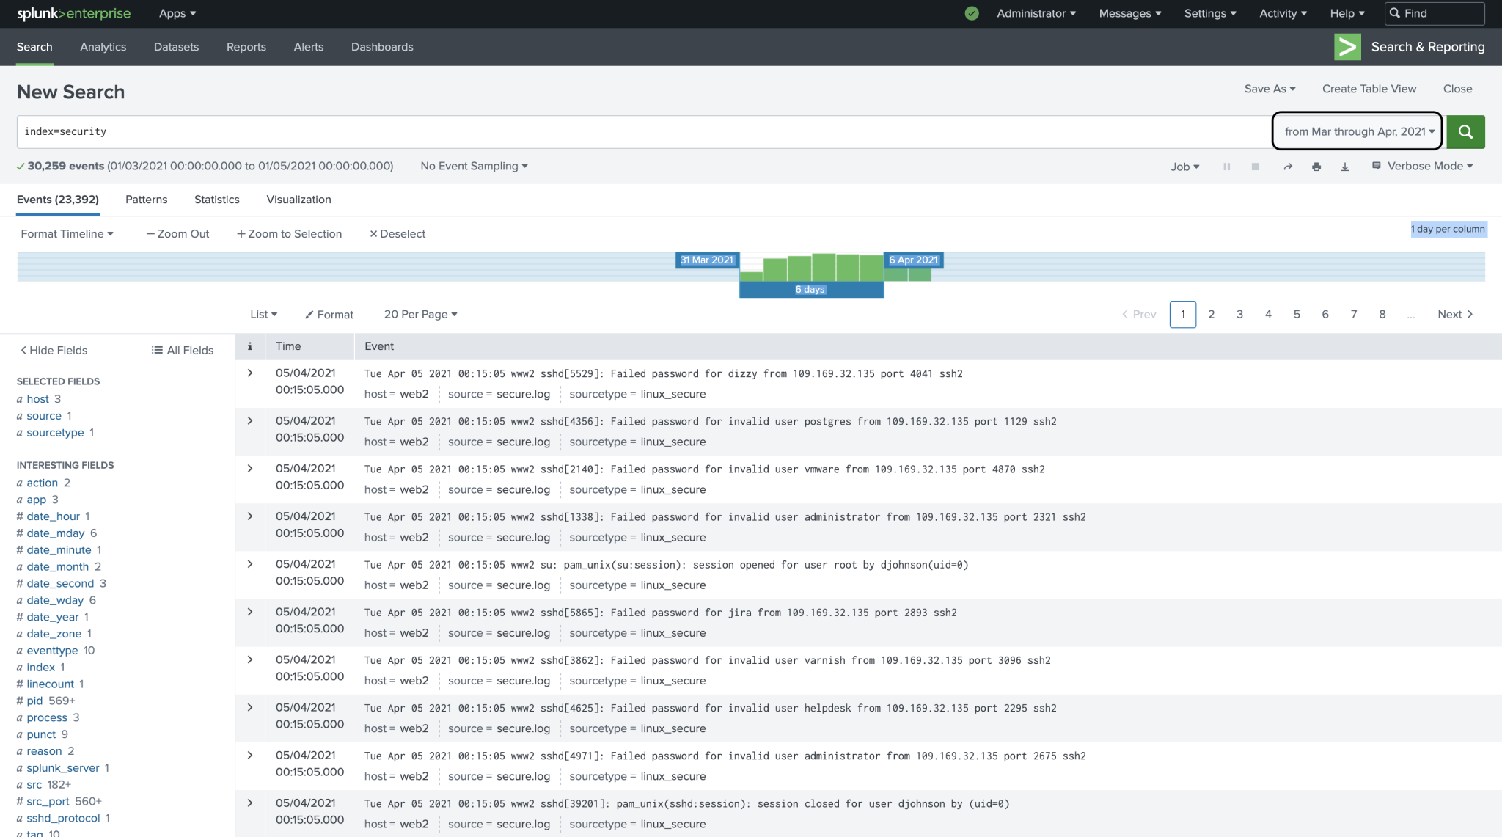The image size is (1502, 837).
Task: Check system health via the green checkmark icon
Action: (971, 13)
